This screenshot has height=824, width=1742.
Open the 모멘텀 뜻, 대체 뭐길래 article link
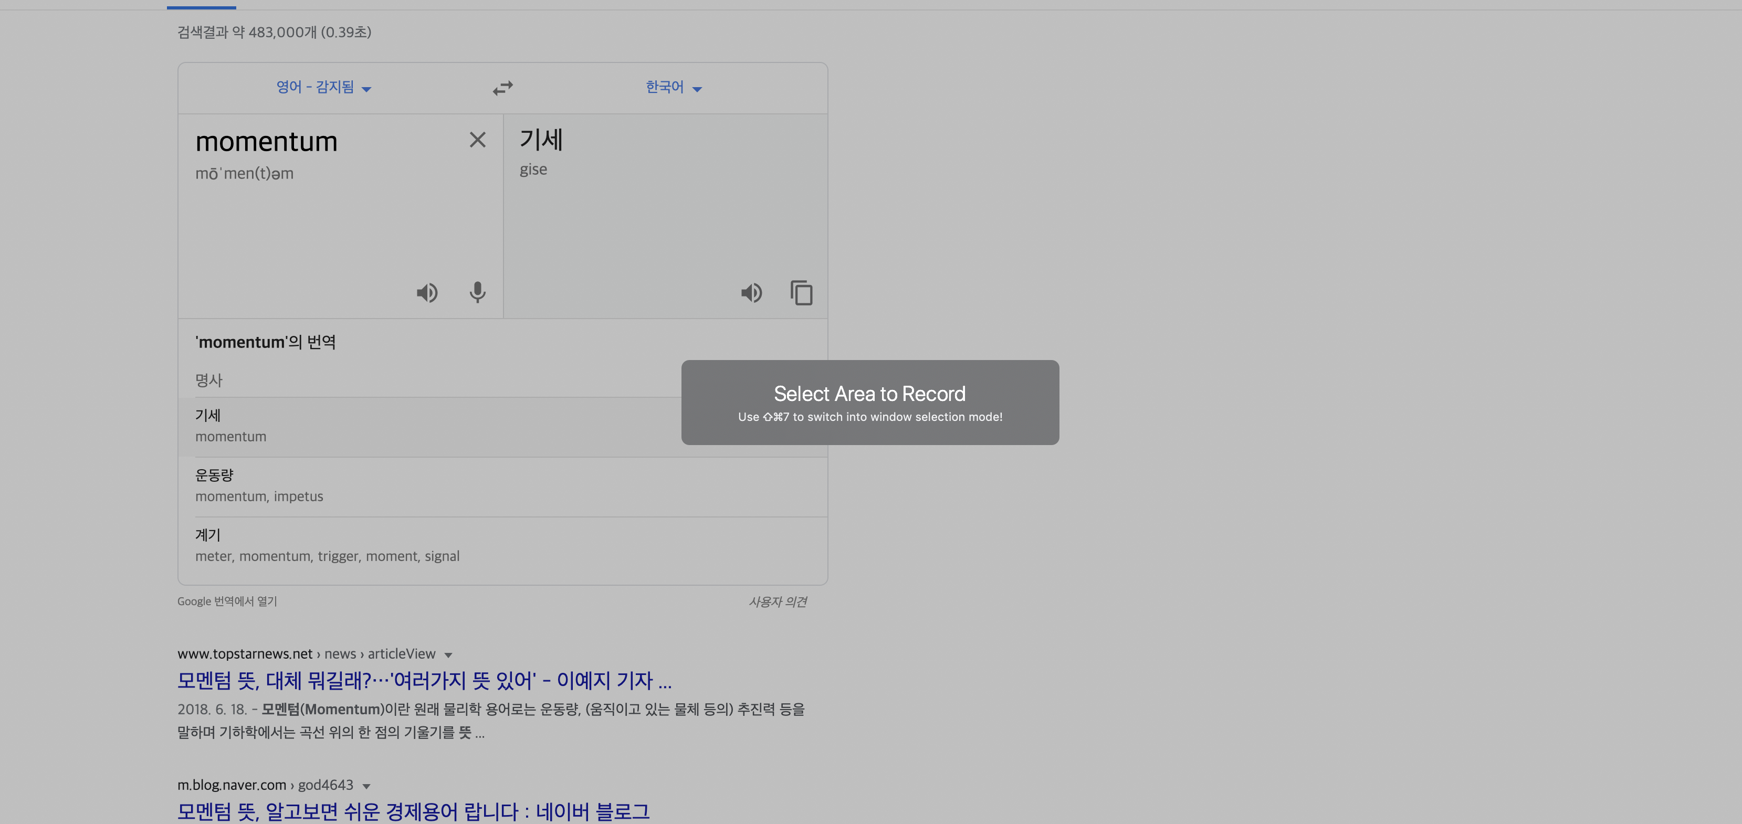[424, 681]
